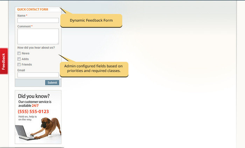Click the Email input field
The image size is (245, 148).
click(38, 75)
